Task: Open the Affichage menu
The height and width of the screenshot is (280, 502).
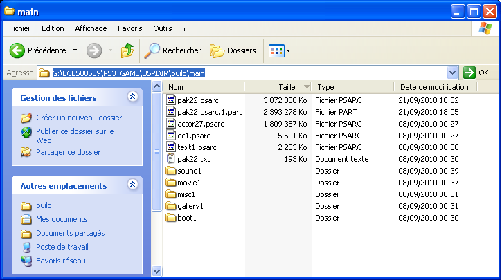Action: [x=91, y=28]
